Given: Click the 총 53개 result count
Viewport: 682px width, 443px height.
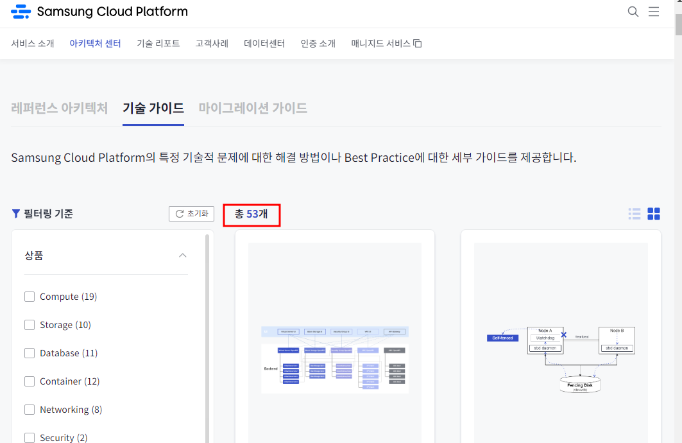Looking at the screenshot, I should (x=251, y=214).
